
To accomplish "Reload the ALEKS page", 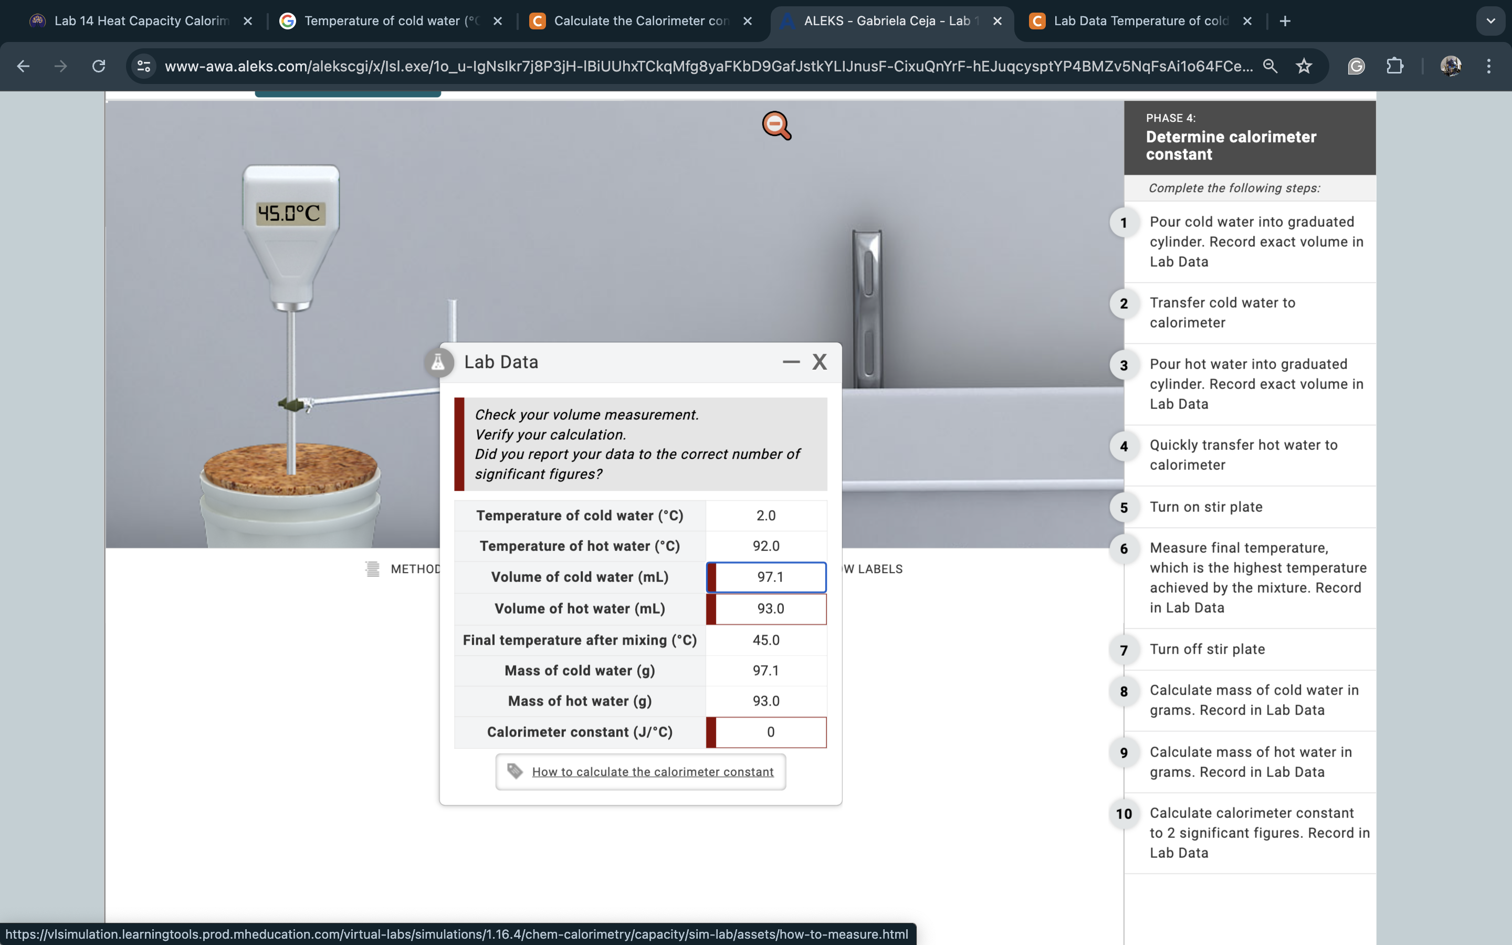I will click(x=99, y=66).
